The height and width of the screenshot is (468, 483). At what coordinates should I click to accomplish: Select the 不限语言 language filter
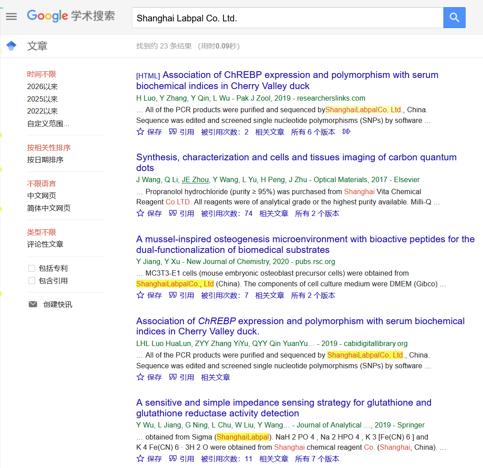point(41,183)
